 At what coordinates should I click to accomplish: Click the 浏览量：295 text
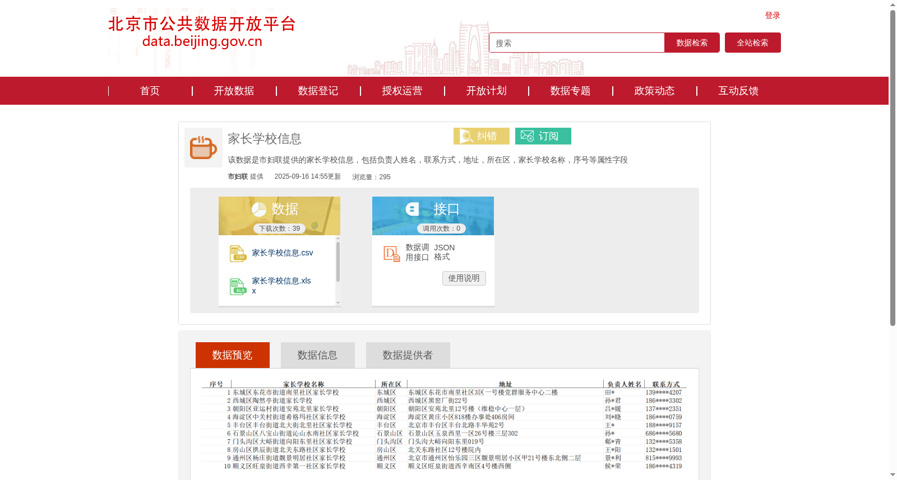371,177
